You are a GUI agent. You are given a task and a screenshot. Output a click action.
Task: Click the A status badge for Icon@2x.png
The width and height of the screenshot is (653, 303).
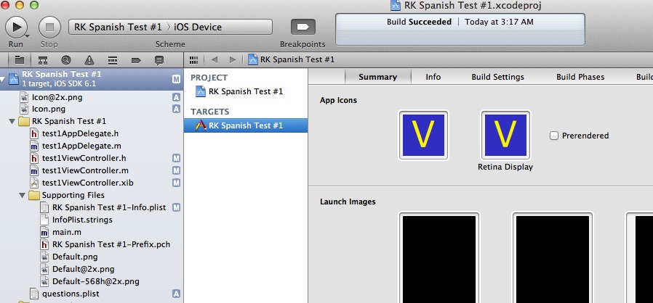tap(176, 98)
